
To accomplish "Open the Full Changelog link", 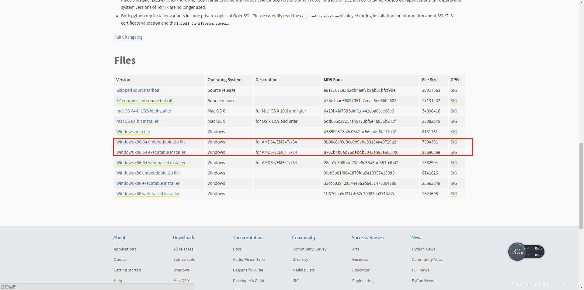I will point(128,37).
